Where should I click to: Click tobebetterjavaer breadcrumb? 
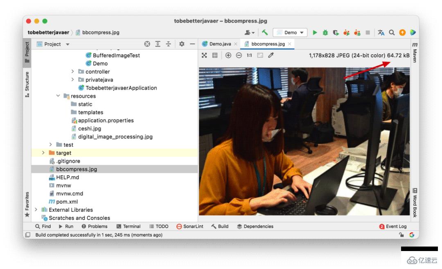click(x=48, y=32)
